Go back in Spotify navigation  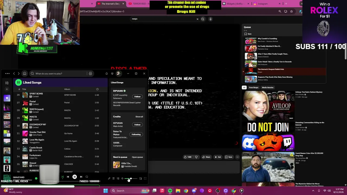tap(14, 73)
